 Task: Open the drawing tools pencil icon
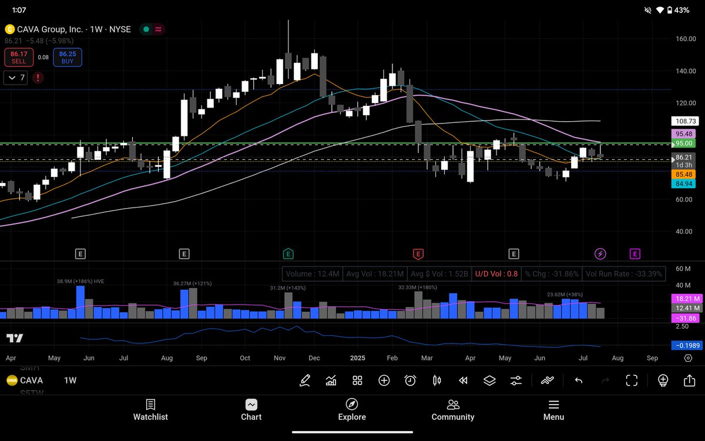304,380
